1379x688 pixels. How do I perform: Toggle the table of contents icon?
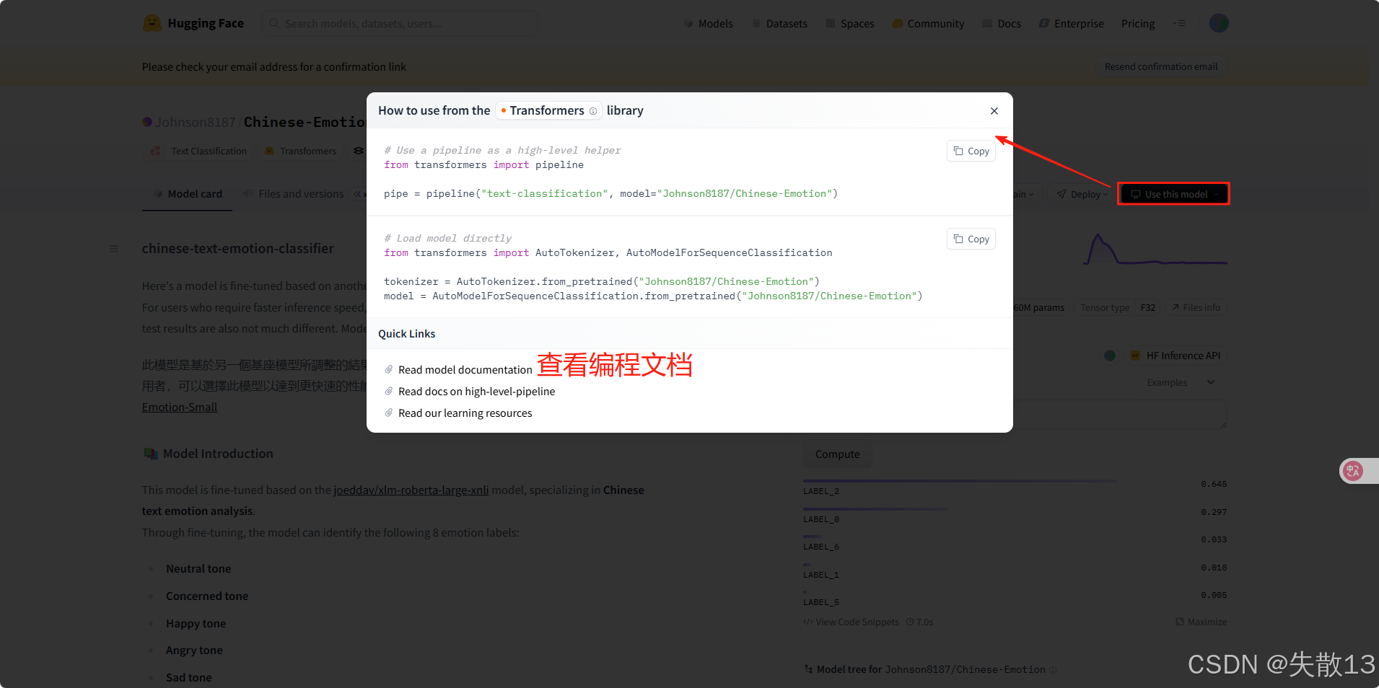[x=114, y=249]
